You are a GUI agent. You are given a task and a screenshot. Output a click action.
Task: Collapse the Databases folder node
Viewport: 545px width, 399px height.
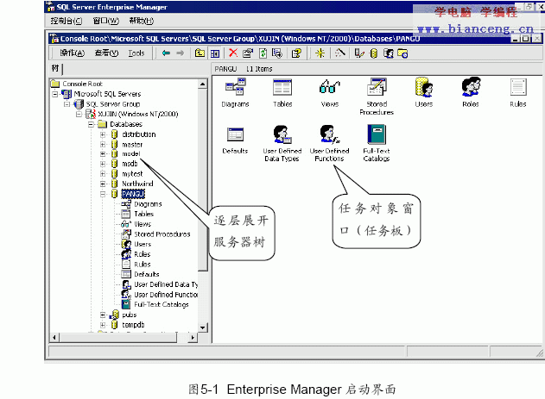[x=91, y=124]
